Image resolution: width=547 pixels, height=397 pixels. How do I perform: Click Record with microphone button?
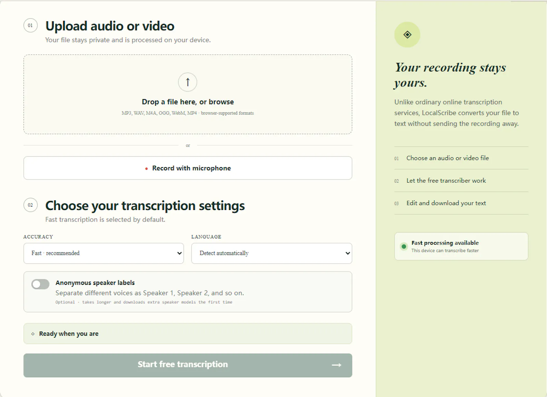tap(188, 168)
